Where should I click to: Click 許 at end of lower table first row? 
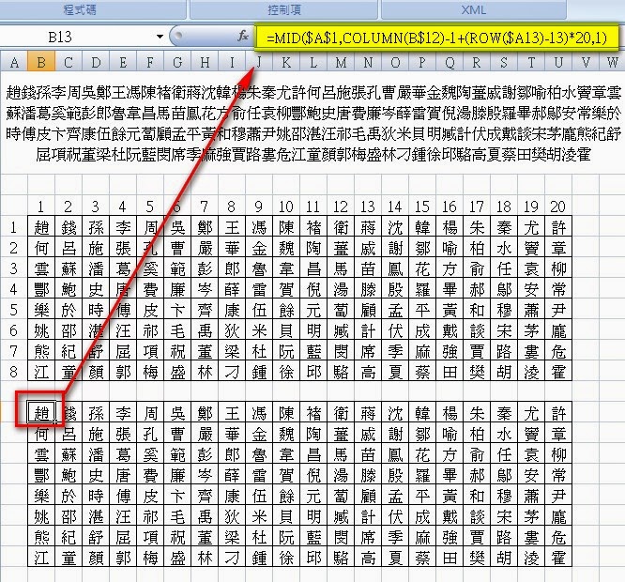coord(558,413)
